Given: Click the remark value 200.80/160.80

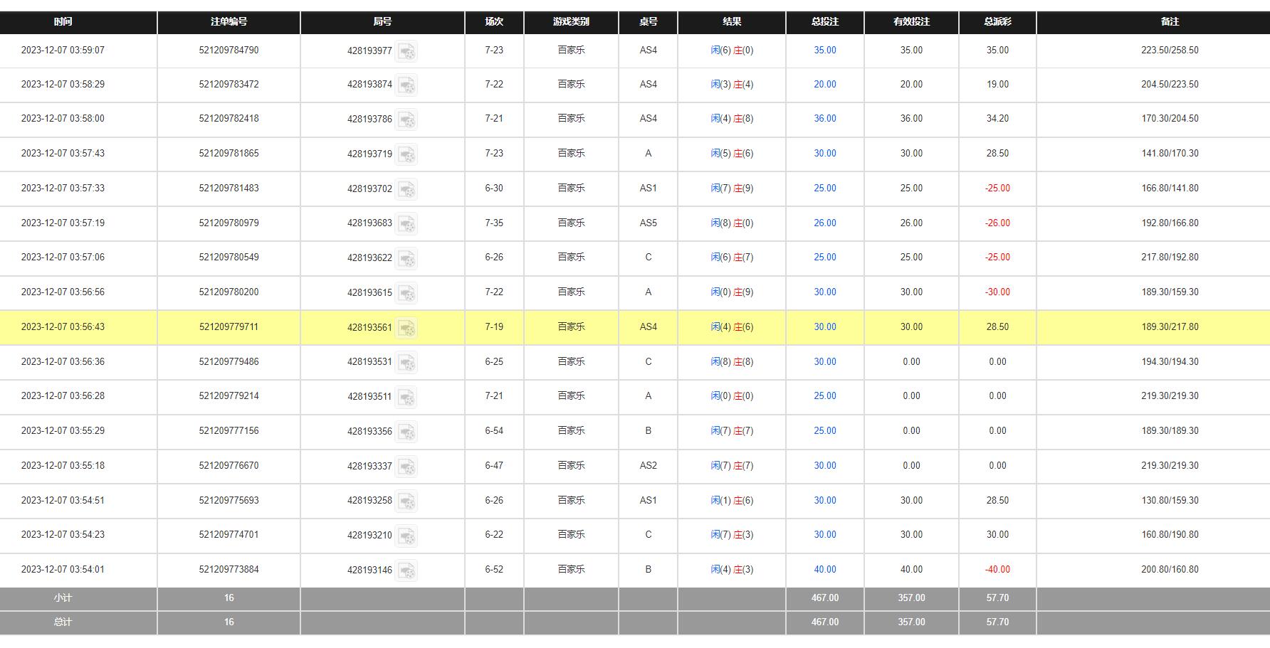Looking at the screenshot, I should tap(1170, 570).
